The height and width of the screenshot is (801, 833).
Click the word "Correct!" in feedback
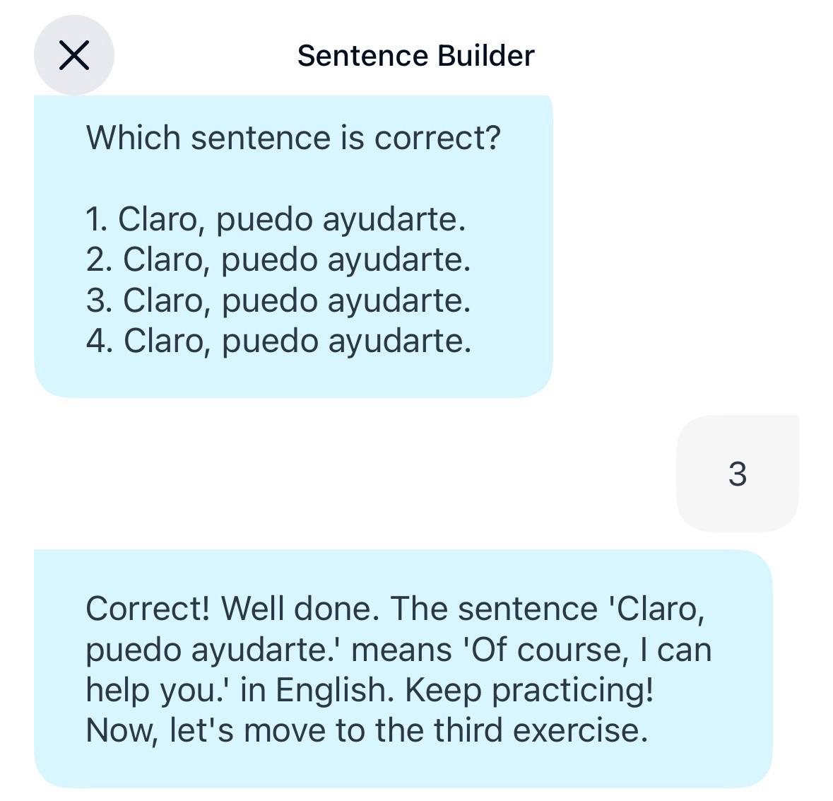pyautogui.click(x=148, y=608)
